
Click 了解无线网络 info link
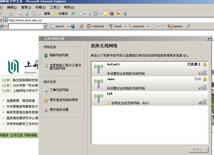click(56, 90)
